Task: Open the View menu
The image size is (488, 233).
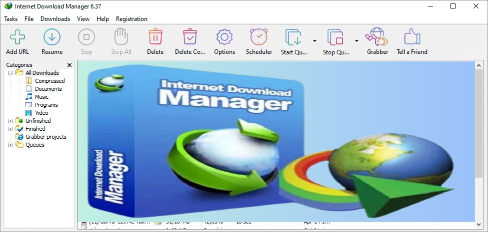Action: click(83, 19)
